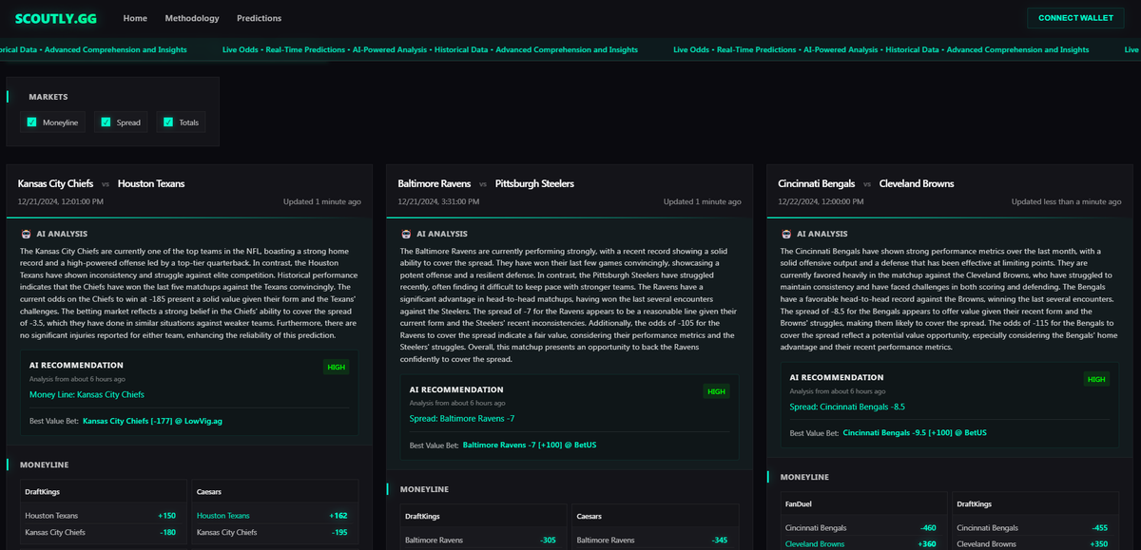Viewport: 1141px width, 550px height.
Task: Click 'Spread: Cincinnati Bengals -8.5' recommendation
Action: pyautogui.click(x=847, y=407)
